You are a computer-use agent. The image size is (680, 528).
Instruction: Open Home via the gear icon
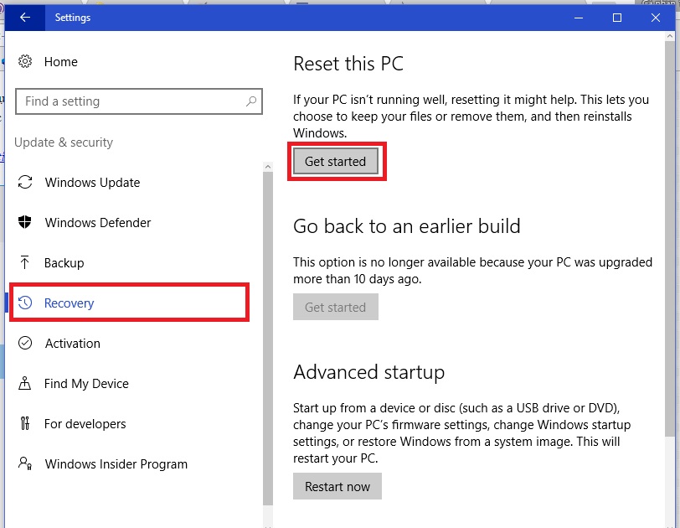point(25,62)
